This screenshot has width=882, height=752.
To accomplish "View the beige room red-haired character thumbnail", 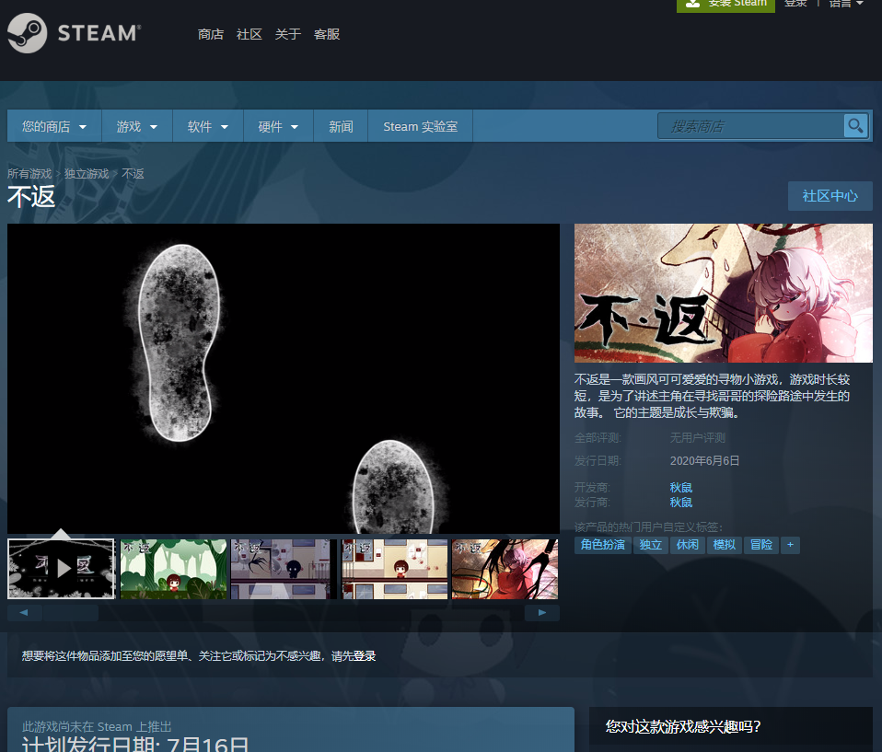I will 395,569.
